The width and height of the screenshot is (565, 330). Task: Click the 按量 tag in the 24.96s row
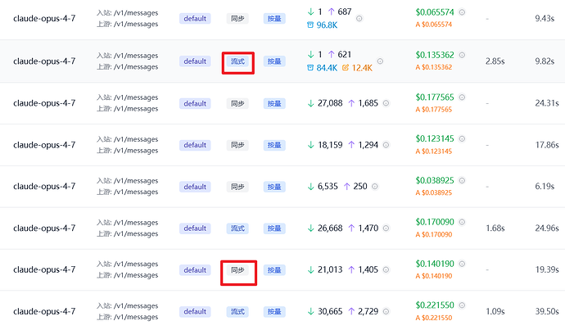274,228
